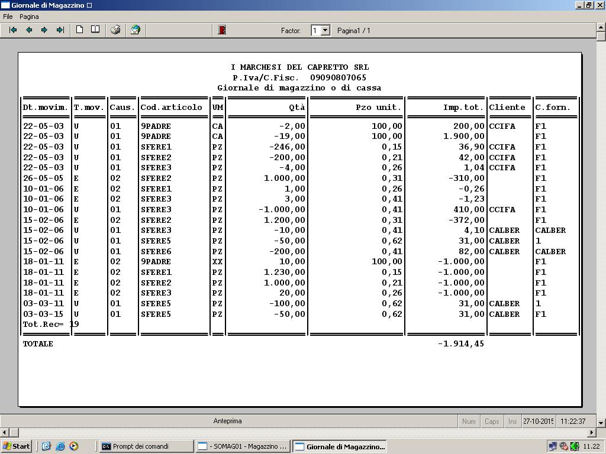The height and width of the screenshot is (454, 606).
Task: Open the window system menu icon
Action: [x=5, y=5]
